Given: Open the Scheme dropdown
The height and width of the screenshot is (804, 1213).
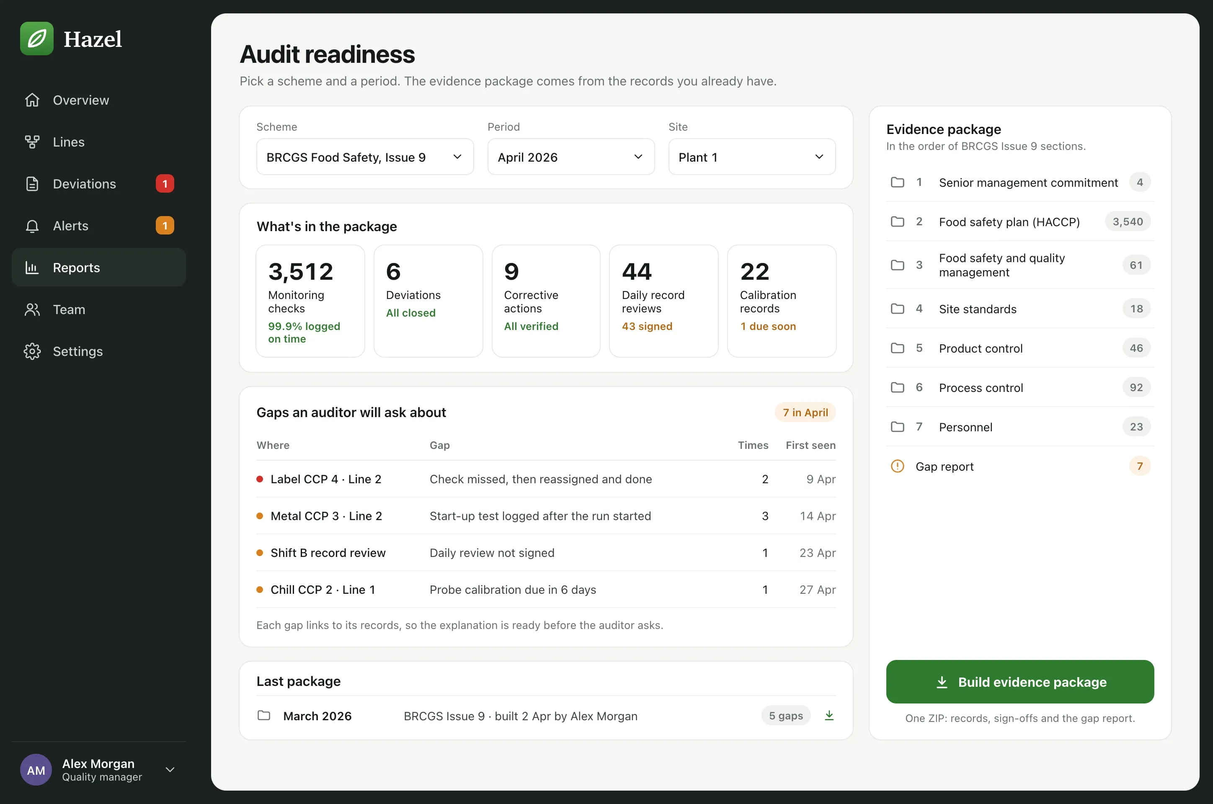Looking at the screenshot, I should point(365,157).
